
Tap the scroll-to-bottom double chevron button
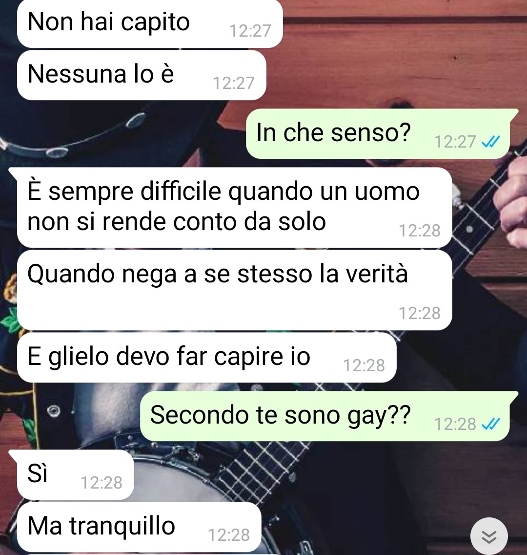point(489,536)
